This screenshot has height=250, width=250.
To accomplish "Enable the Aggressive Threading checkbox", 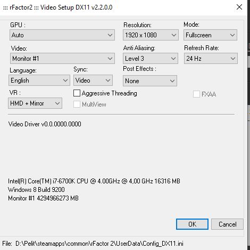I will pos(77,93).
